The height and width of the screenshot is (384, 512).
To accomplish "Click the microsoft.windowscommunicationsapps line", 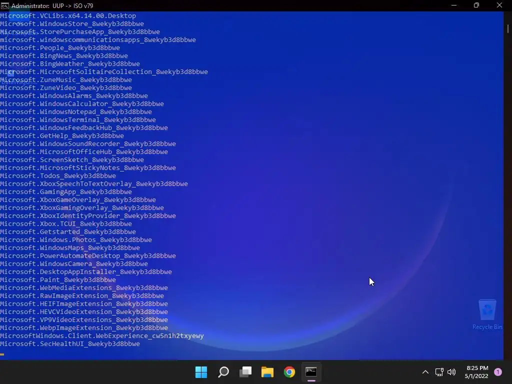I will click(x=98, y=40).
